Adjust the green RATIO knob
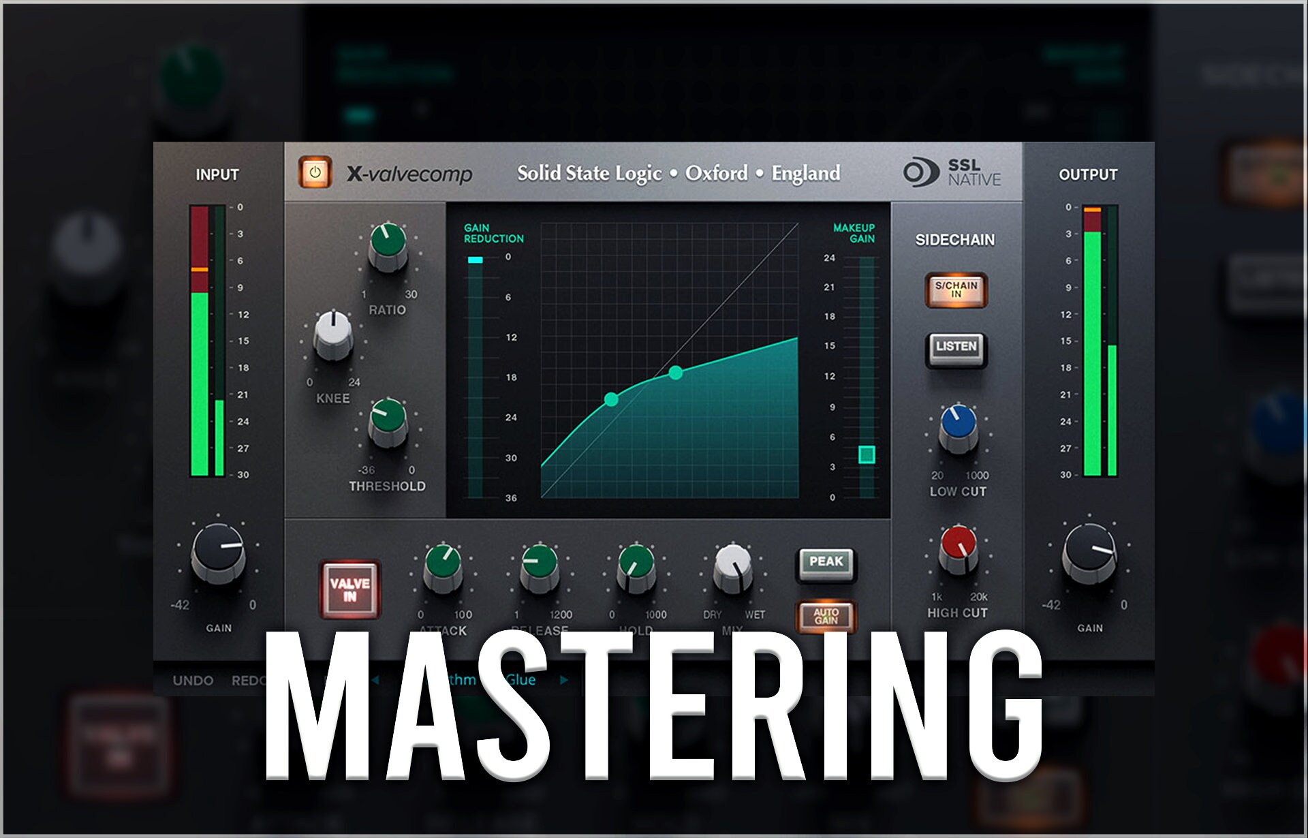Viewport: 1308px width, 838px height. [388, 247]
